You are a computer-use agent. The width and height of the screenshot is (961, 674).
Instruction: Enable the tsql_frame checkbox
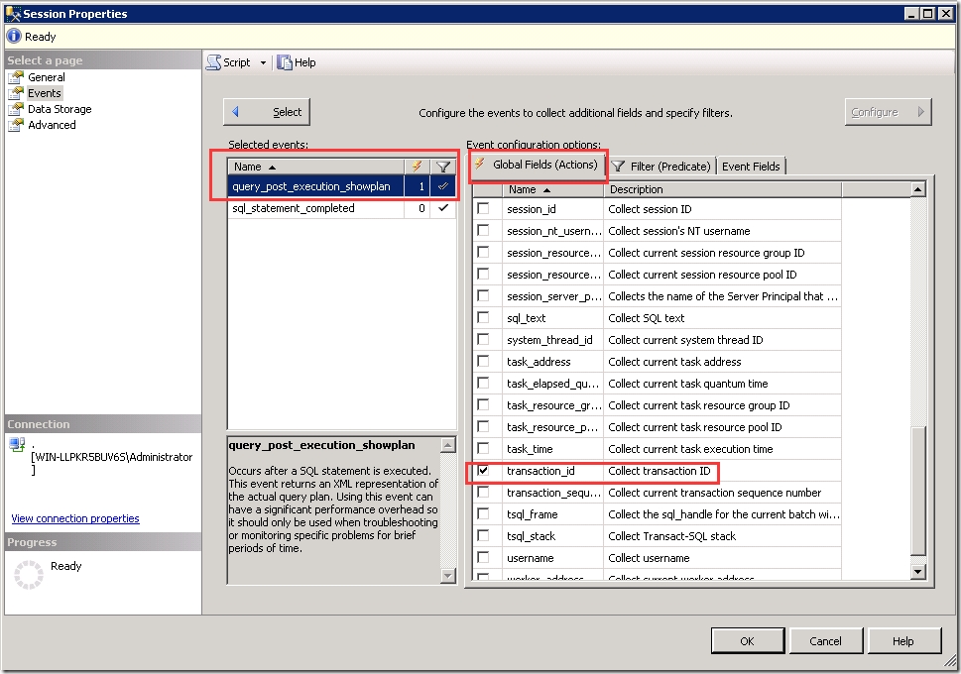(483, 513)
